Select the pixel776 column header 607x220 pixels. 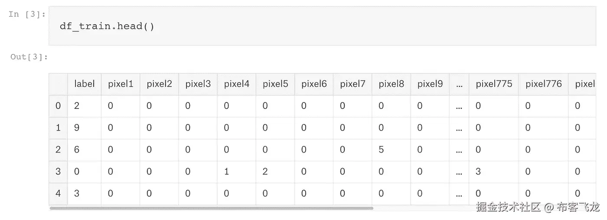coord(544,84)
